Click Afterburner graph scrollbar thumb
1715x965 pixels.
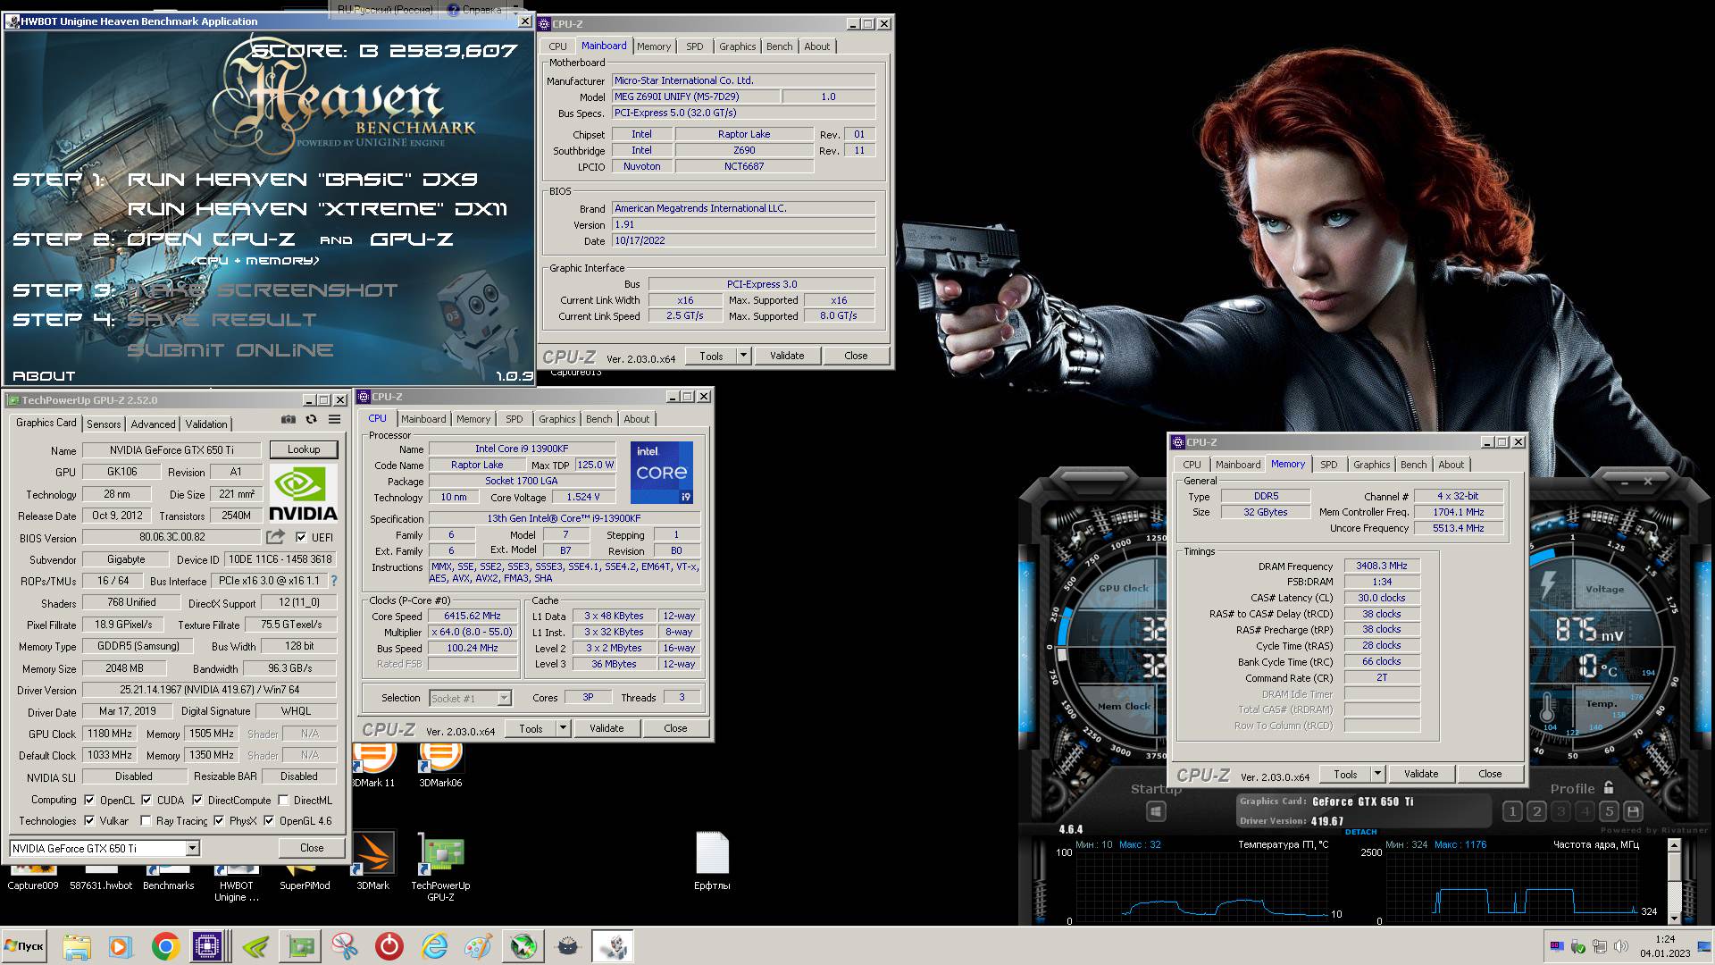(x=1674, y=868)
